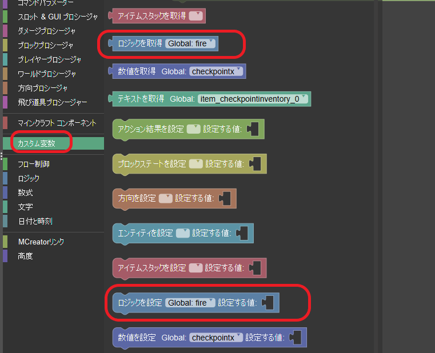Screen dimensions: 435x353
Task: Pick the ロジックを取得 block label
Action: pyautogui.click(x=140, y=43)
